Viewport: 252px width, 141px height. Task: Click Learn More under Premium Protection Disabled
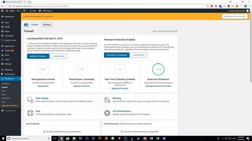click(139, 55)
